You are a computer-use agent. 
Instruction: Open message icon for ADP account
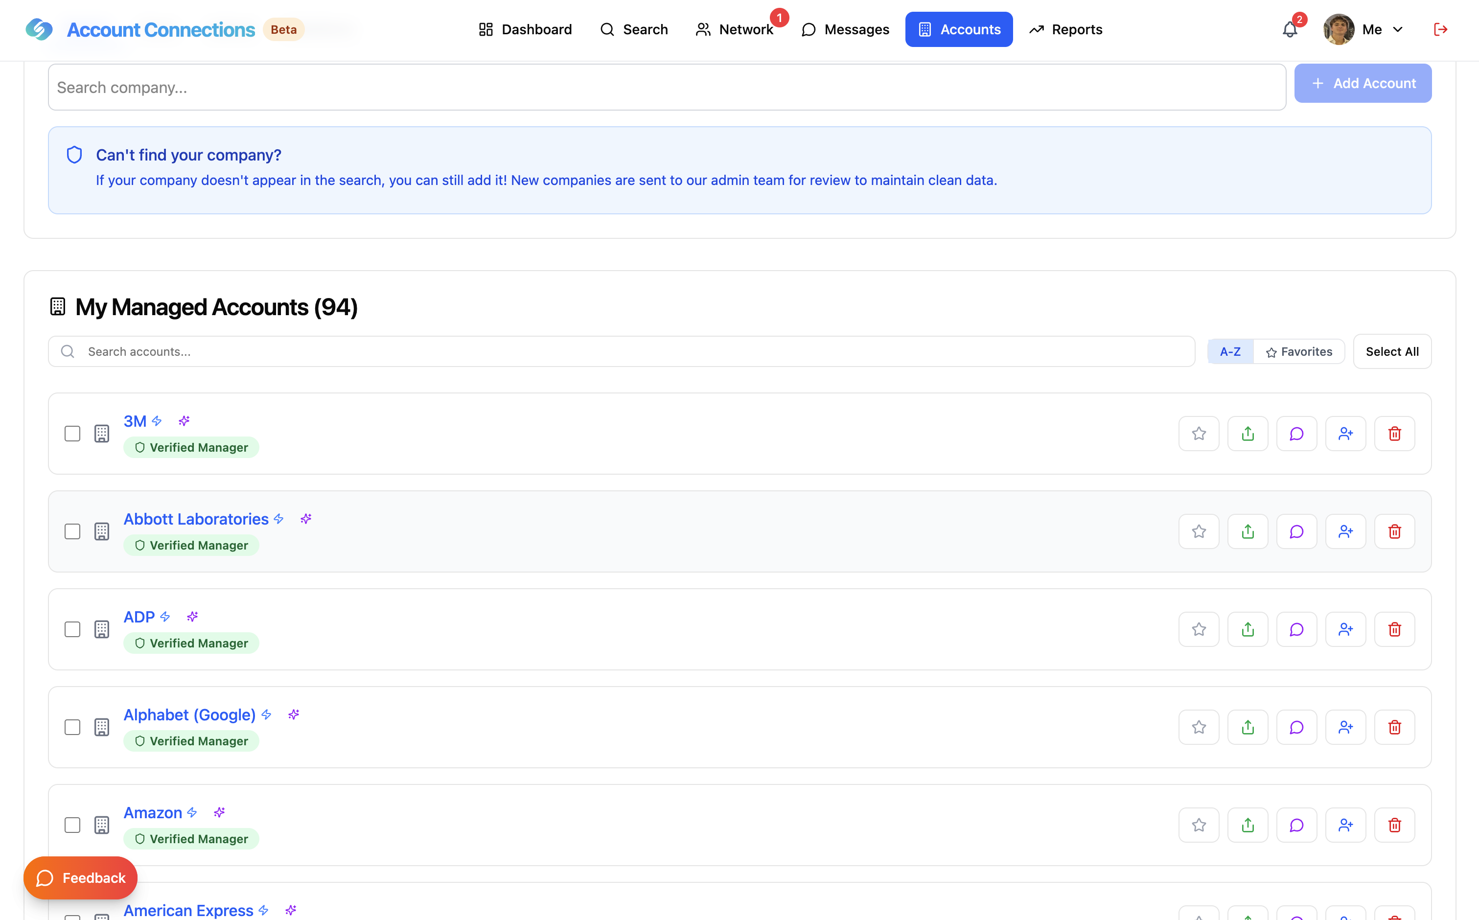(1296, 629)
